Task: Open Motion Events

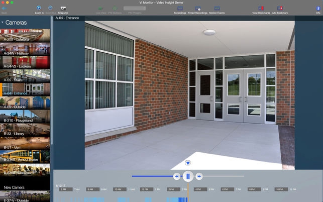Action: pyautogui.click(x=217, y=8)
